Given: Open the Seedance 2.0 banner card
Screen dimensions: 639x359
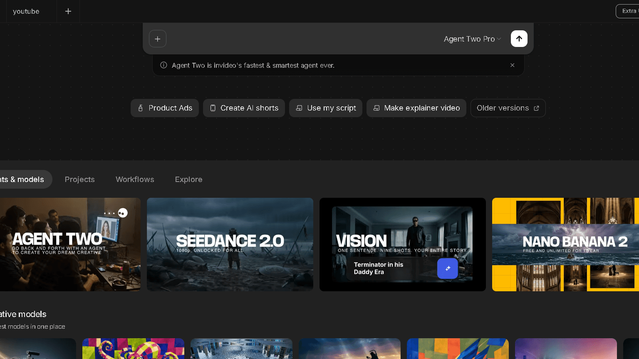Looking at the screenshot, I should (x=230, y=244).
